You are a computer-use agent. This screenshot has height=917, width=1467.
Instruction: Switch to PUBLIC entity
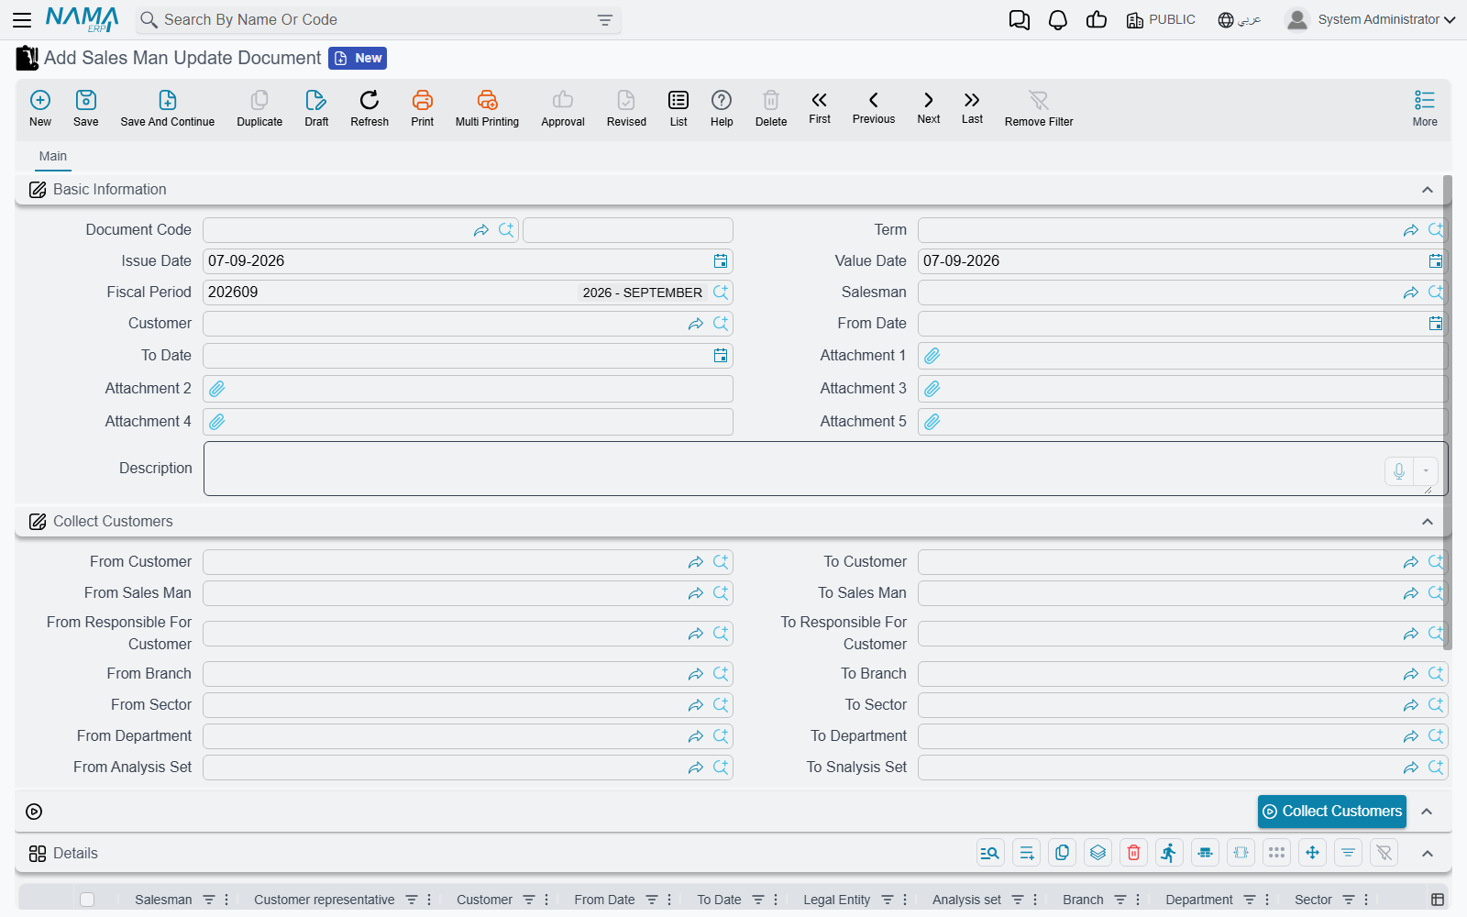pos(1161,19)
